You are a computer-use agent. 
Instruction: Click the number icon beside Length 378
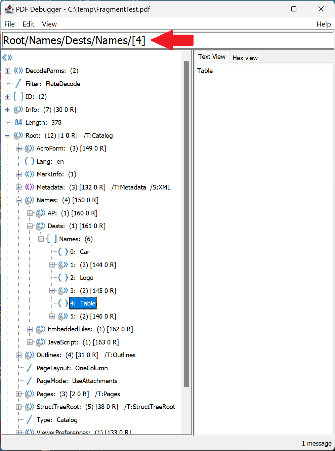(18, 122)
